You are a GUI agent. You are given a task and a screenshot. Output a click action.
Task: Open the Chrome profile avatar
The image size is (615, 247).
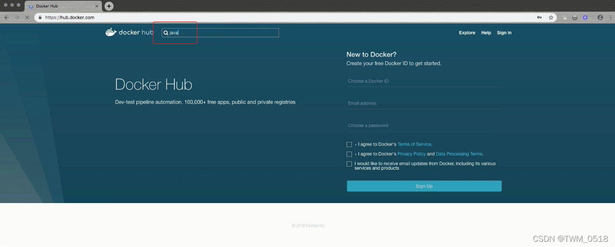tap(600, 18)
